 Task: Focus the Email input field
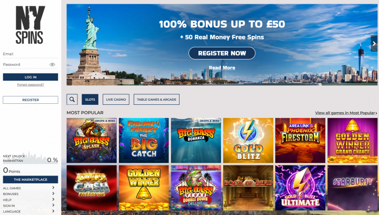pyautogui.click(x=31, y=54)
